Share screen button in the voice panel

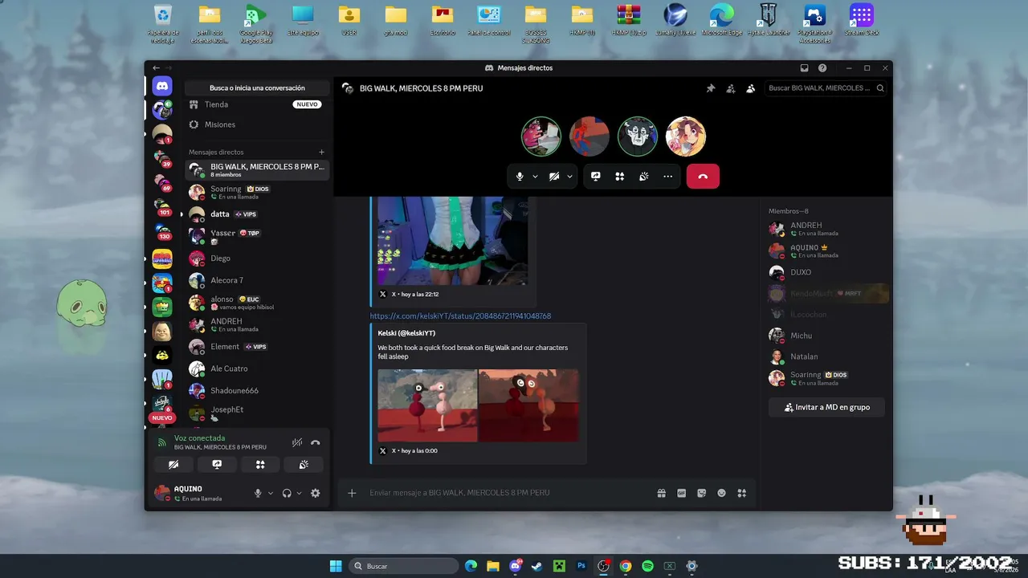[217, 464]
